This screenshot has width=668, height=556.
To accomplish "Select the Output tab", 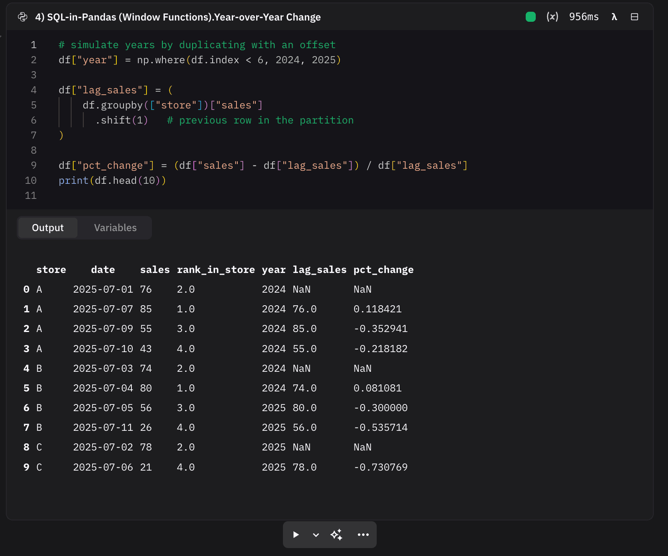I will coord(48,228).
